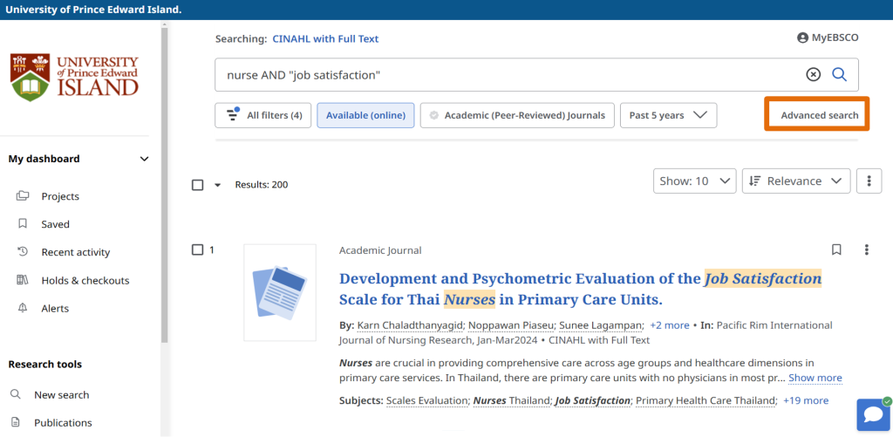This screenshot has height=437, width=893.
Task: Collapse the My dashboard section
Action: point(144,159)
